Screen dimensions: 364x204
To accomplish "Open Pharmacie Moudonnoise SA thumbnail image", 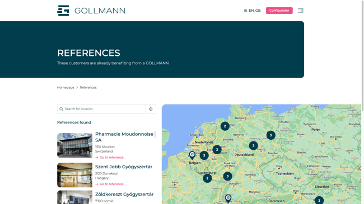I will pos(74,145).
